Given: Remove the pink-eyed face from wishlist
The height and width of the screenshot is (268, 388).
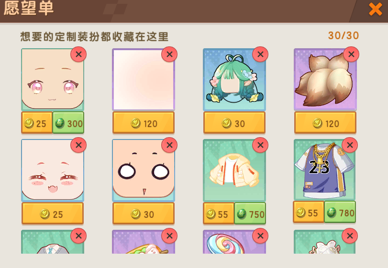Looking at the screenshot, I should (x=78, y=54).
